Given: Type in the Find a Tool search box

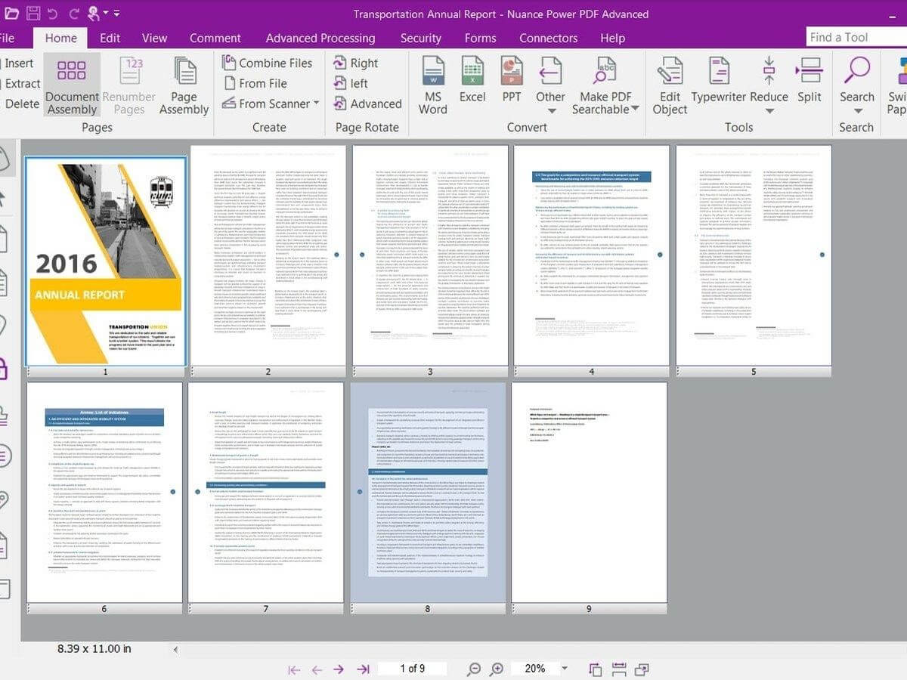Looking at the screenshot, I should pos(847,36).
